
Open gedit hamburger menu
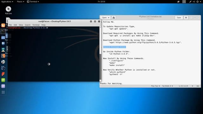coord(186,18)
